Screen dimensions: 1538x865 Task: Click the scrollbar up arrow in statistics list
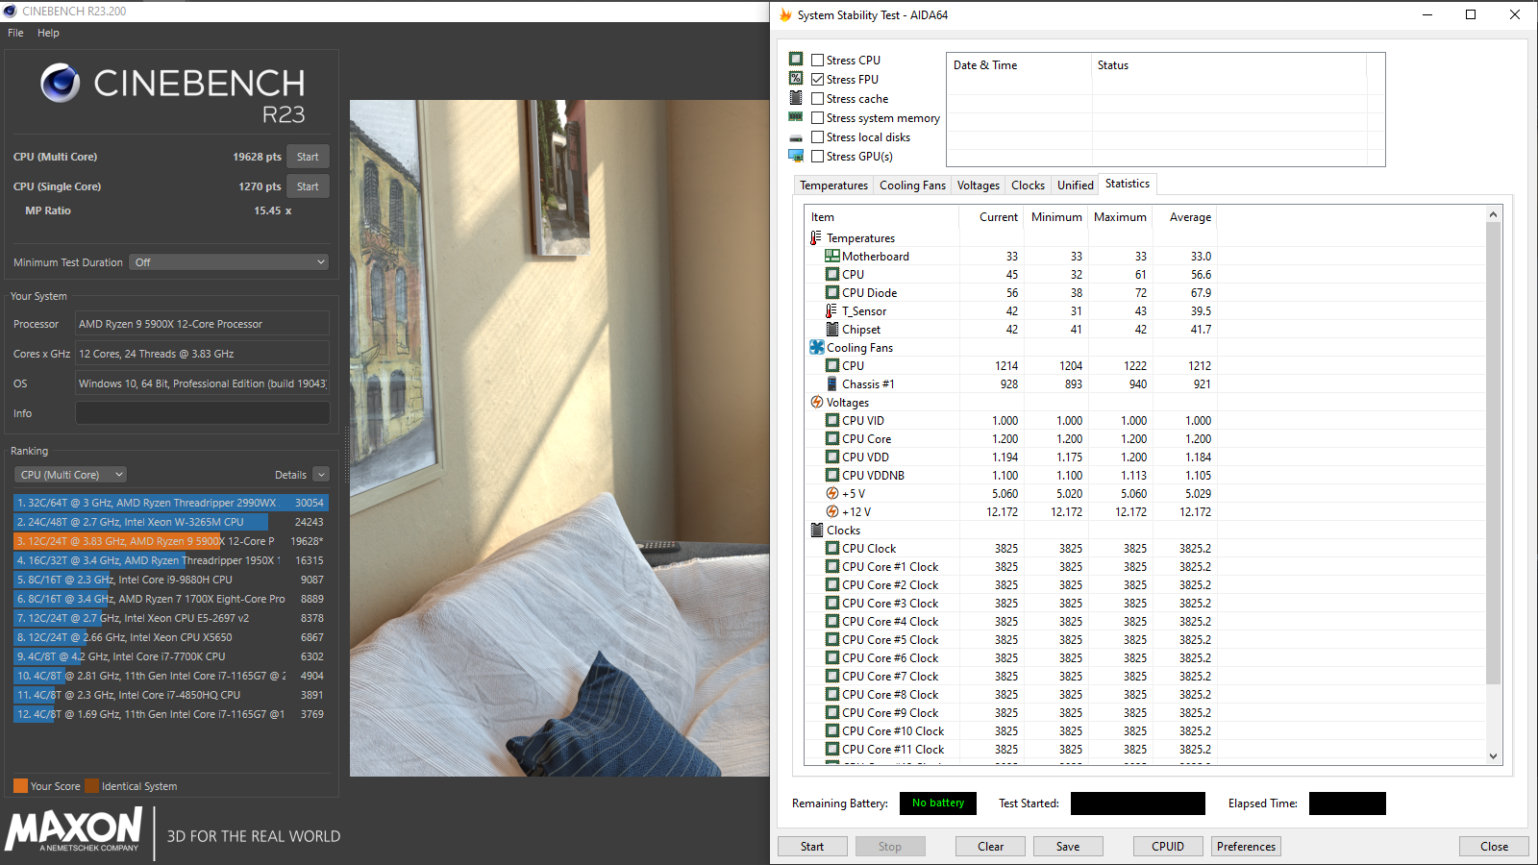tap(1493, 214)
